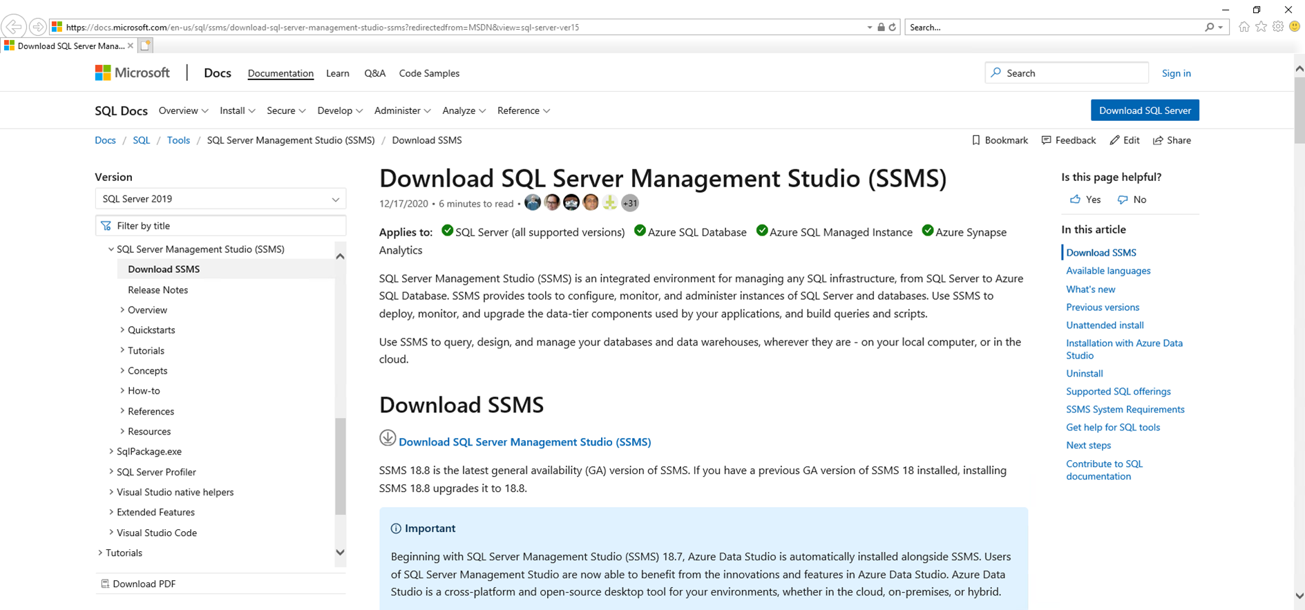
Task: Open the Develop menu dropdown
Action: pos(340,111)
